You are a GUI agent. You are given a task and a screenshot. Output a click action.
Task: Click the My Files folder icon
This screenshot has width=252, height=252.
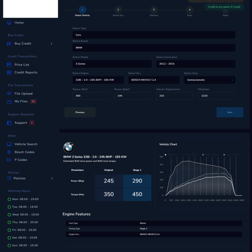coord(9,102)
